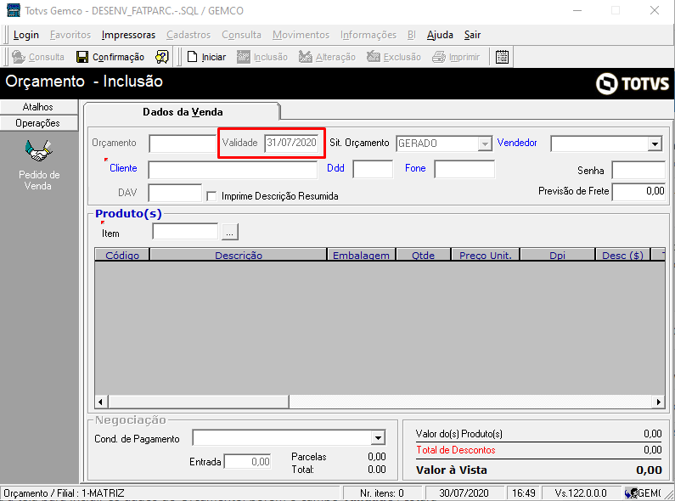Click the Cliente blue label link
Image resolution: width=675 pixels, height=501 pixels.
tap(123, 168)
